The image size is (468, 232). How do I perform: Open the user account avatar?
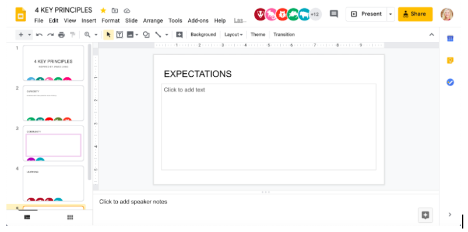447,15
